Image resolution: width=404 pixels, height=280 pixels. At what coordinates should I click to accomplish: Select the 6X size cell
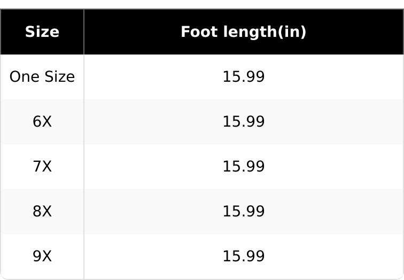pyautogui.click(x=42, y=122)
